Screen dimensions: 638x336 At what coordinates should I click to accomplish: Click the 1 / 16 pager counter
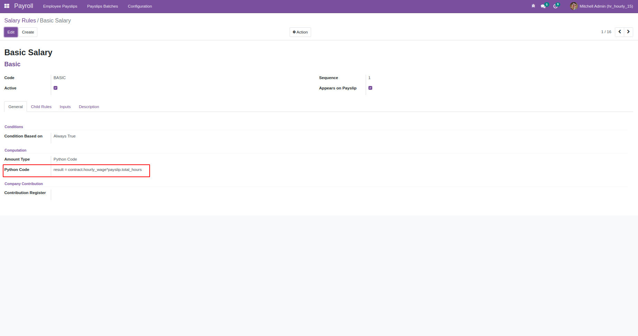pos(606,32)
